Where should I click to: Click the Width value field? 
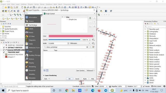[x=58, y=43]
